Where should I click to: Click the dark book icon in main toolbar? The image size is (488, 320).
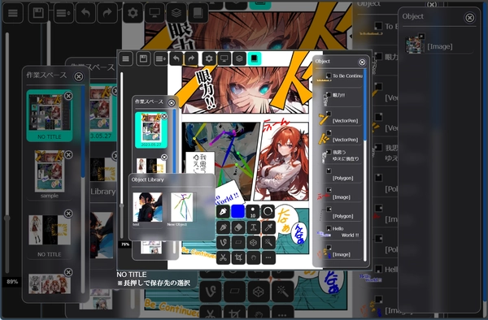pyautogui.click(x=198, y=13)
